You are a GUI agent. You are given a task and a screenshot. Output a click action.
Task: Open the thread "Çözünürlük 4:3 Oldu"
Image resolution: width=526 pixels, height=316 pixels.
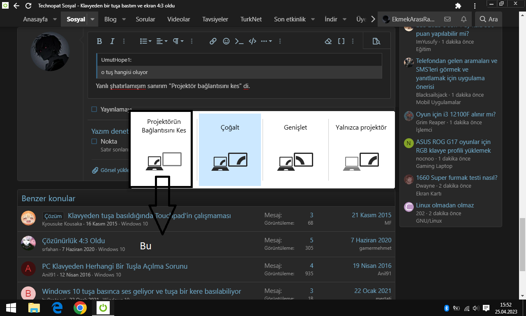[74, 241]
